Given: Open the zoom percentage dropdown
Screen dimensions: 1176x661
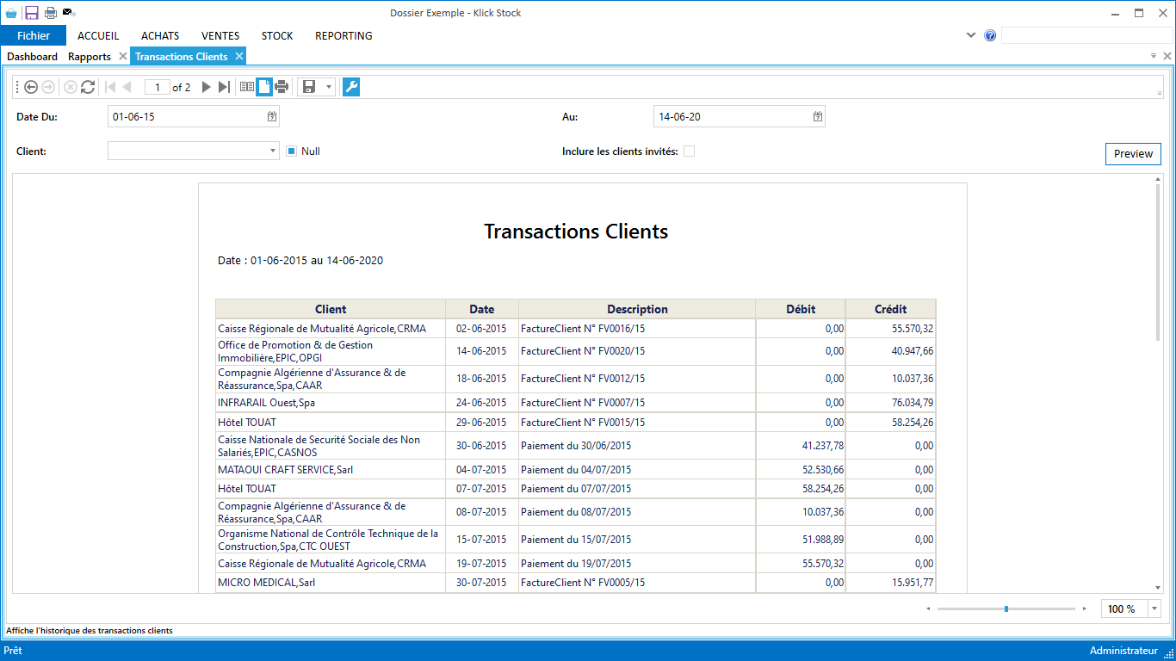Looking at the screenshot, I should (x=1154, y=609).
